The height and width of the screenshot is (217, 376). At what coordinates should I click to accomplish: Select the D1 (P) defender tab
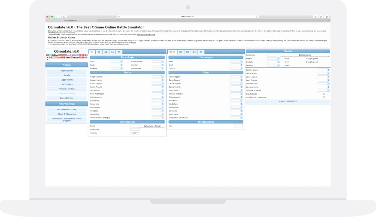coord(172,52)
